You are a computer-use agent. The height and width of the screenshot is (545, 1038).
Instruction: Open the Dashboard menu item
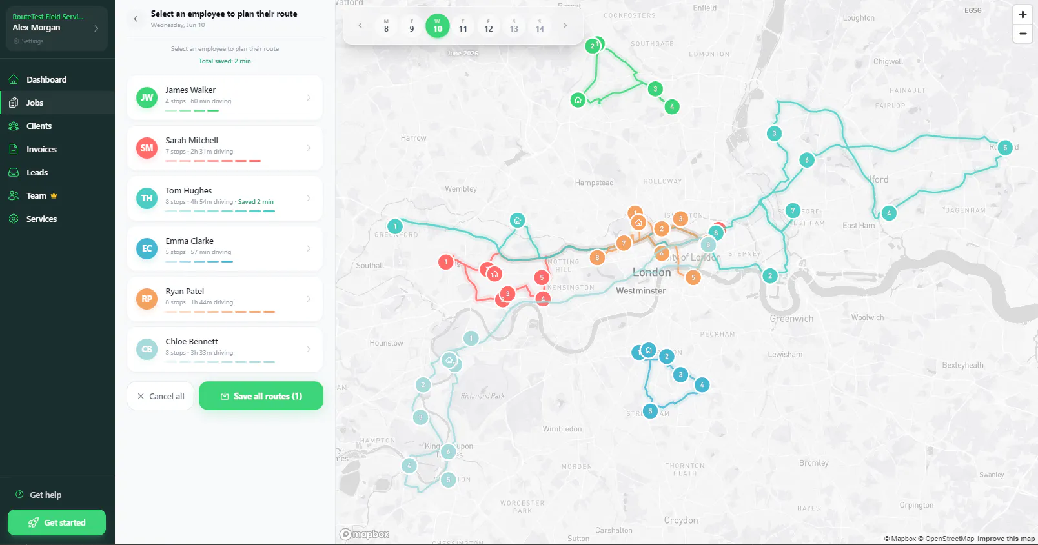tap(57, 79)
